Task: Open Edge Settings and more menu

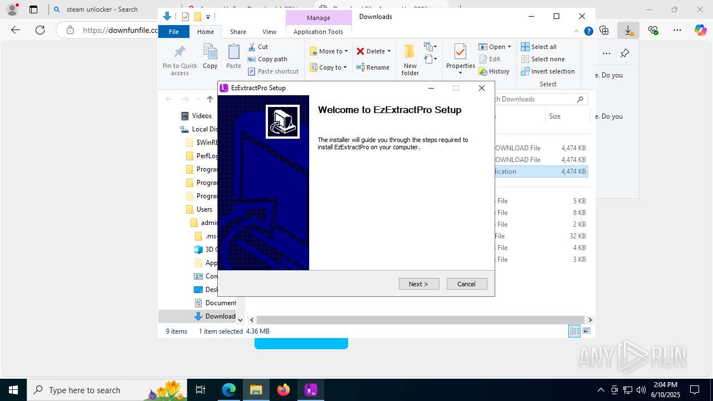Action: tap(677, 30)
